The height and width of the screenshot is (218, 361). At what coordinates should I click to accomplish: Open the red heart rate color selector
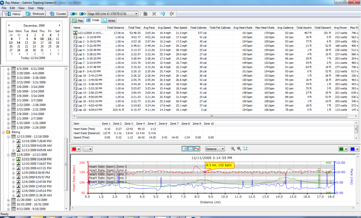point(76,149)
